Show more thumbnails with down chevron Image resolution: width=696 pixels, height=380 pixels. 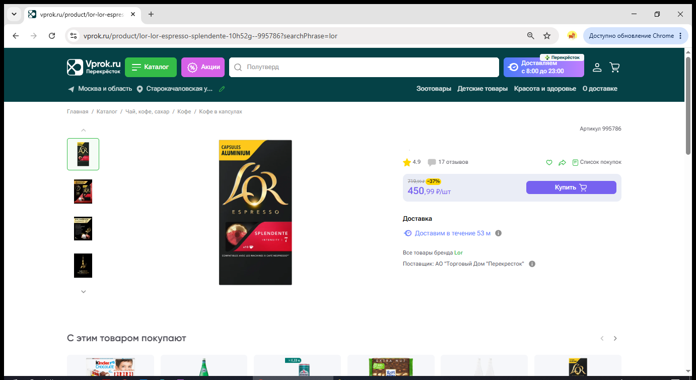click(84, 291)
